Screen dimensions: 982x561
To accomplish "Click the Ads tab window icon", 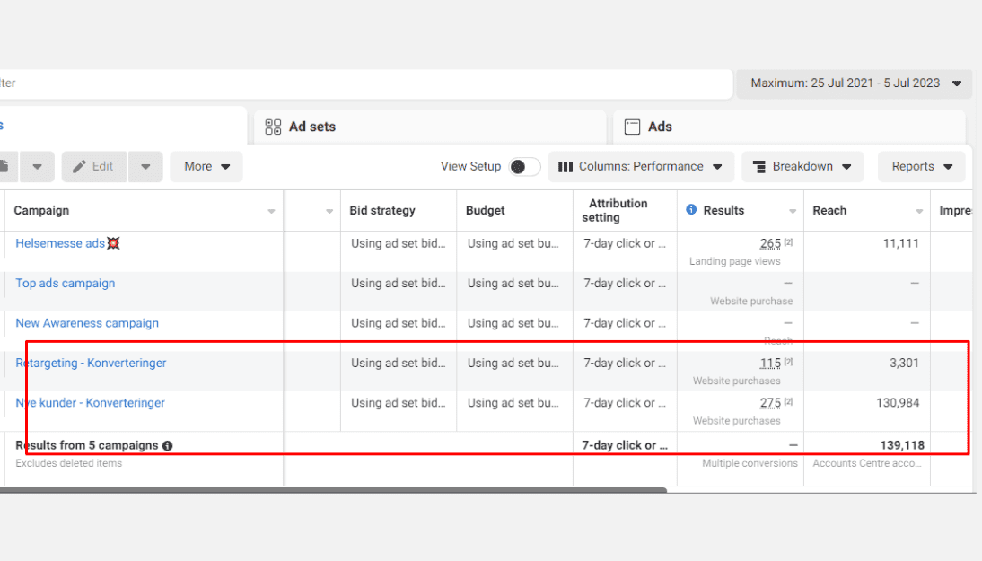I will (x=632, y=127).
